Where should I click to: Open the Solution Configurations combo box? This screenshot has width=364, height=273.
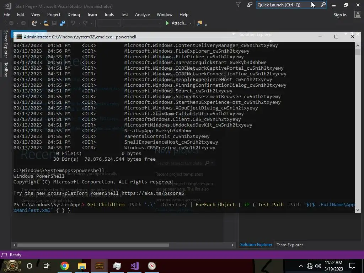pyautogui.click(x=109, y=23)
